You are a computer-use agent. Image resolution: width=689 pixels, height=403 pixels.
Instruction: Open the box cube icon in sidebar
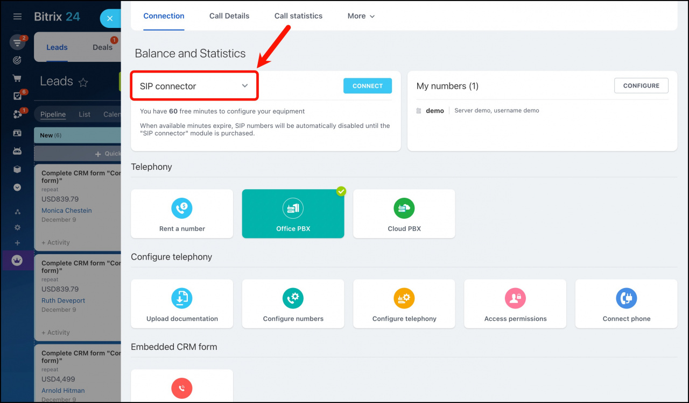pyautogui.click(x=17, y=169)
